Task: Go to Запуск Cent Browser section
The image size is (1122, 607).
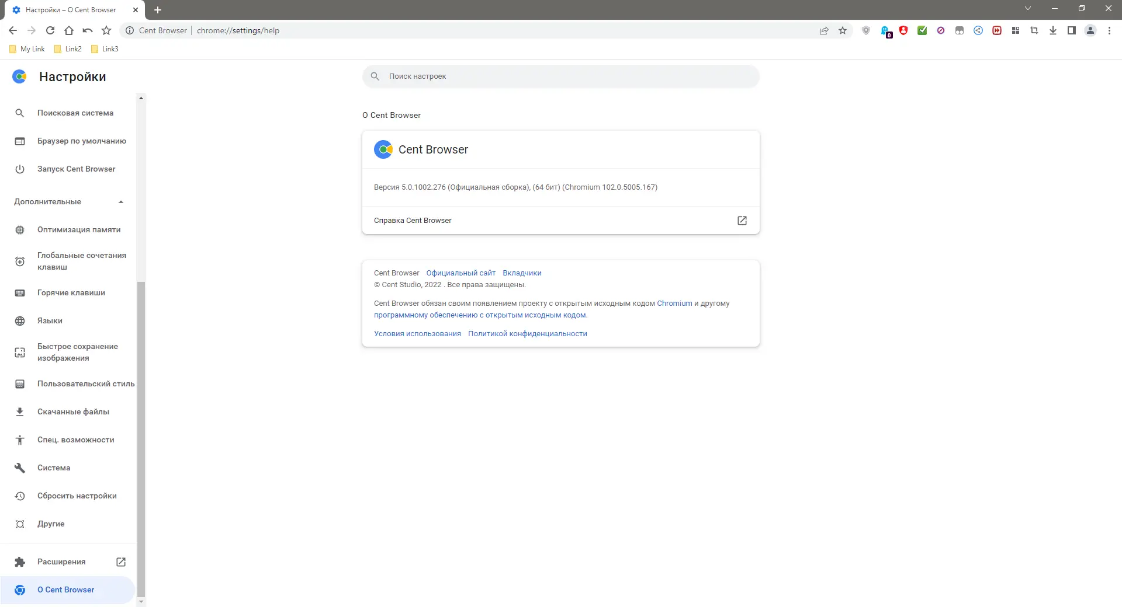Action: [68, 169]
